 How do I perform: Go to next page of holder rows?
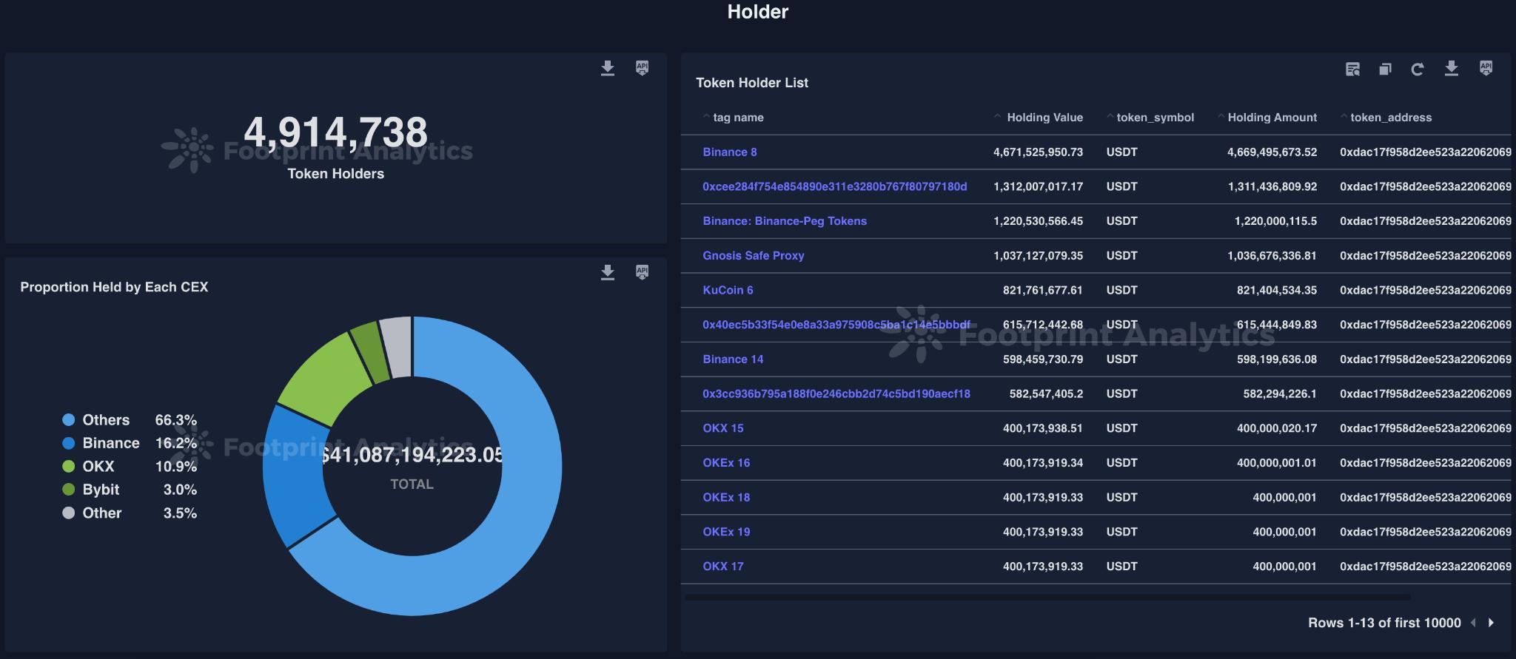point(1491,623)
